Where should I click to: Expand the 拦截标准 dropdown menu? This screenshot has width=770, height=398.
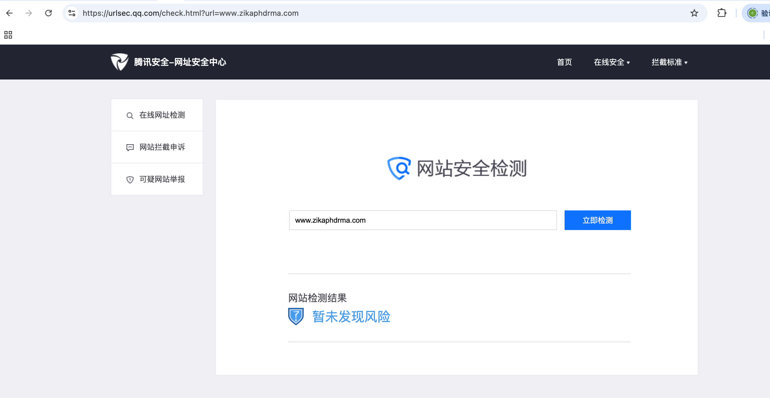[669, 62]
